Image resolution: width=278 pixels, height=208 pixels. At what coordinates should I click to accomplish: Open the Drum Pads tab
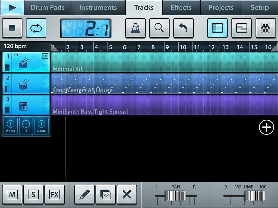tap(48, 7)
